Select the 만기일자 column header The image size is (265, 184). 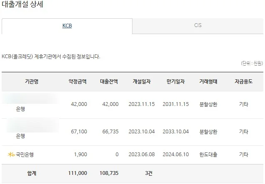point(176,81)
